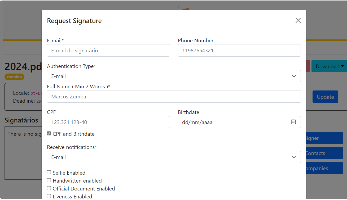Click the Birthdate date field
Viewport: 347px width, 200px height.
coord(233,122)
